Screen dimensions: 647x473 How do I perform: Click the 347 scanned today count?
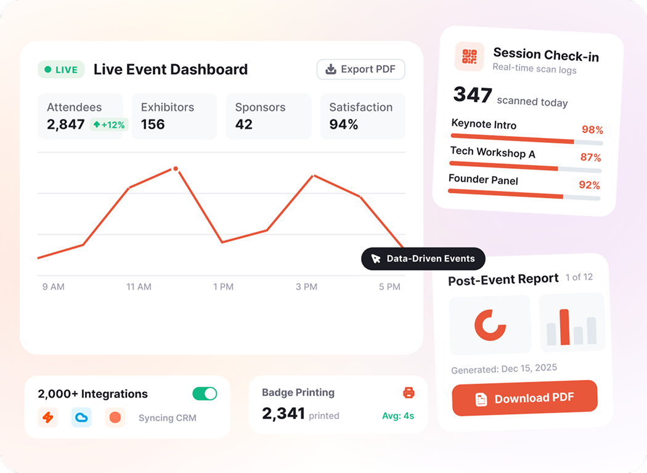tap(510, 97)
